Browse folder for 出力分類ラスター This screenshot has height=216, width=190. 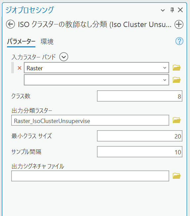tap(176, 120)
